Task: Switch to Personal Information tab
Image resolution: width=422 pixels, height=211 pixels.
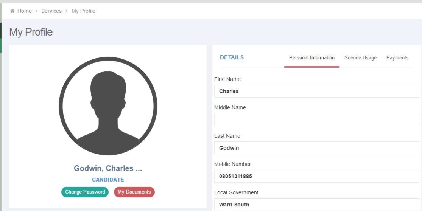Action: [311, 57]
